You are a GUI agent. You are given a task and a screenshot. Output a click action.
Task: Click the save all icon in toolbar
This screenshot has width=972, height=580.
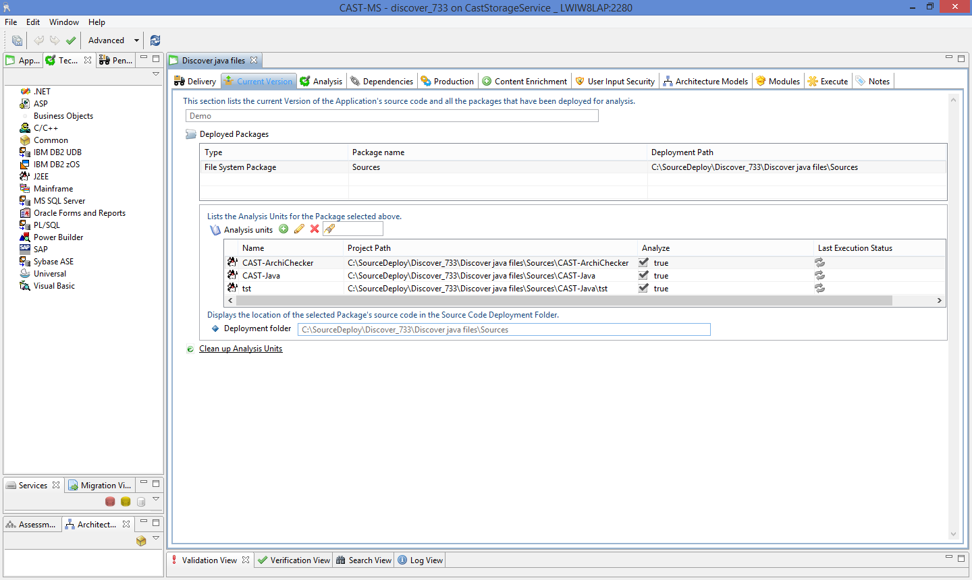[17, 40]
